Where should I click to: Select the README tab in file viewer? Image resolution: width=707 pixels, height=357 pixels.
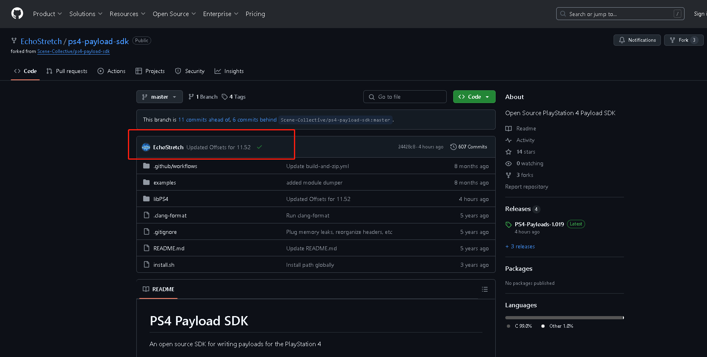(158, 289)
